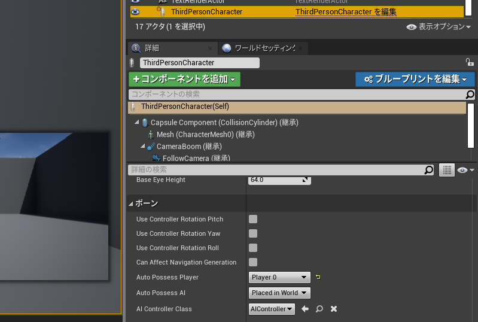This screenshot has height=322, width=478.
Task: Select Capsule Component (CollisionCylinder)
Action: coord(224,123)
